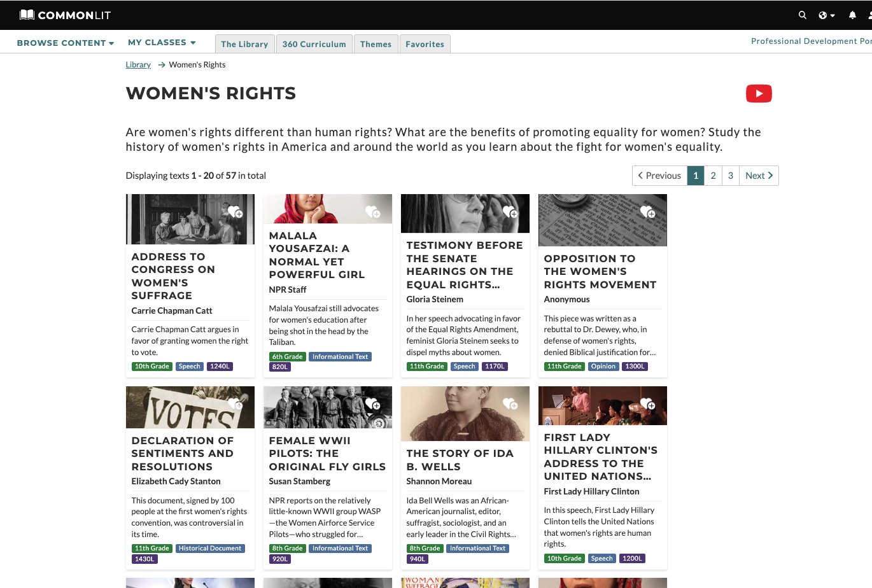Click the 820L Lexile tag

click(280, 367)
